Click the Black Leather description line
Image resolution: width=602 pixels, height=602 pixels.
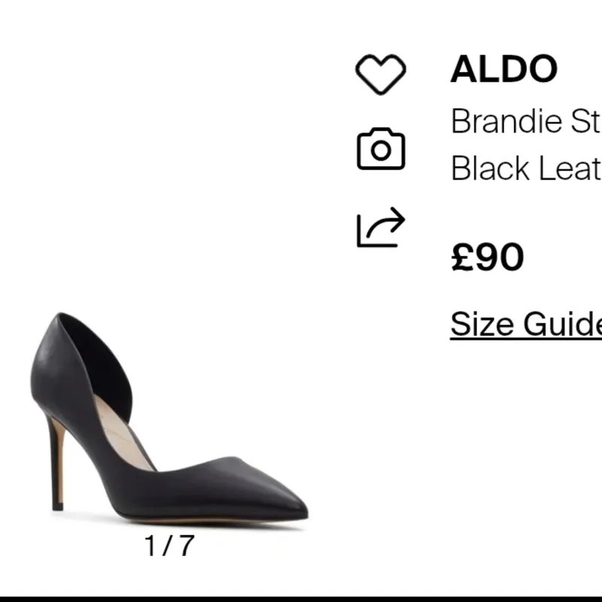[x=525, y=169]
